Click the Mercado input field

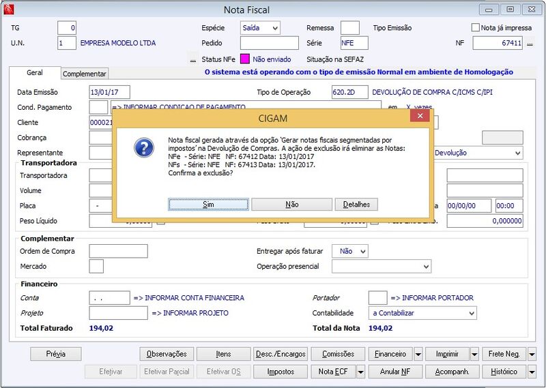click(96, 267)
